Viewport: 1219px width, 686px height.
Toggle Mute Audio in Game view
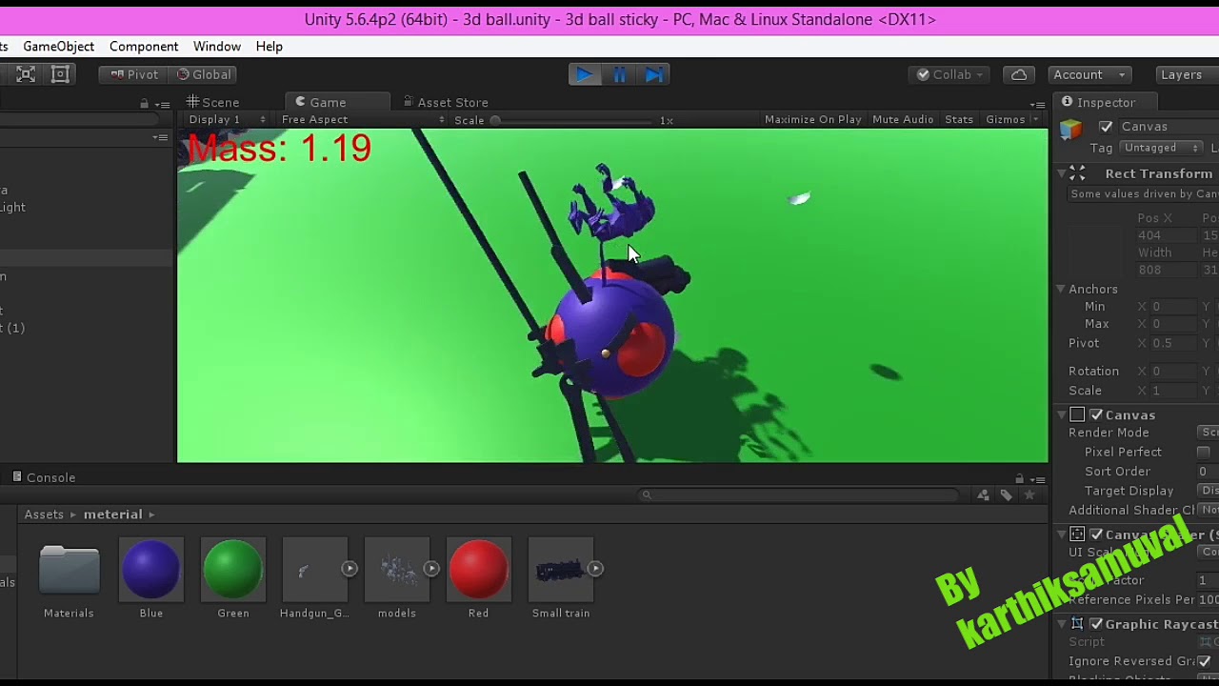coord(903,119)
